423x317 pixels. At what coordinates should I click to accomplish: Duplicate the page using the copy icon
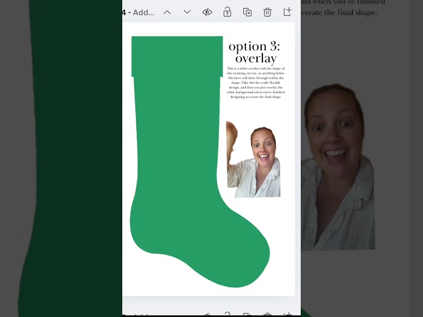click(x=247, y=12)
